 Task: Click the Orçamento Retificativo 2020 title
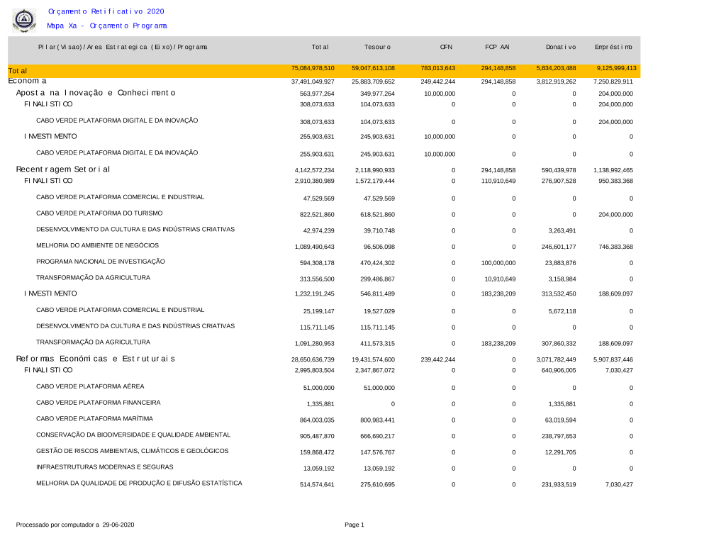click(x=106, y=11)
